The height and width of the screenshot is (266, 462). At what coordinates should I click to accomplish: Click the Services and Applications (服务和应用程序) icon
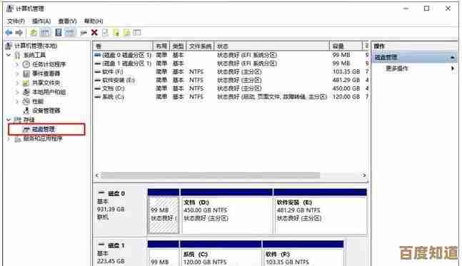17,138
